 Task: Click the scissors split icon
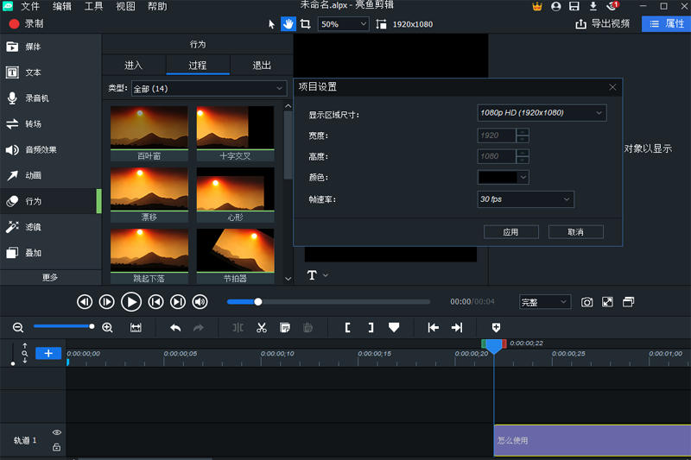tap(262, 328)
